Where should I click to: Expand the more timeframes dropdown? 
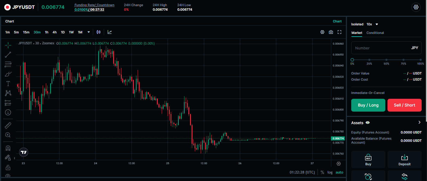[x=89, y=32]
